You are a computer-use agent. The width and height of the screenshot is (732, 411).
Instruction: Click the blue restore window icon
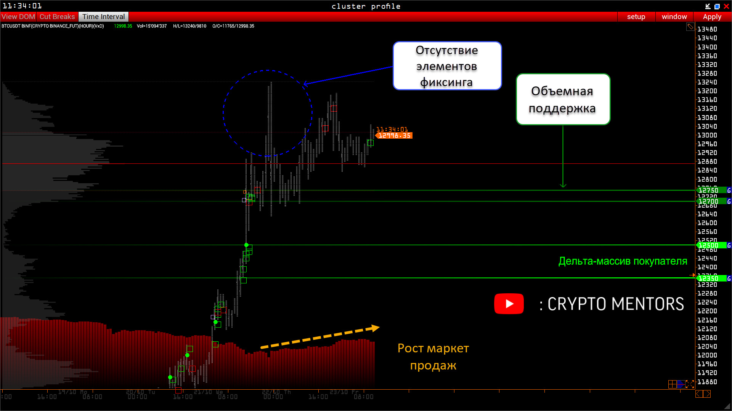(717, 6)
